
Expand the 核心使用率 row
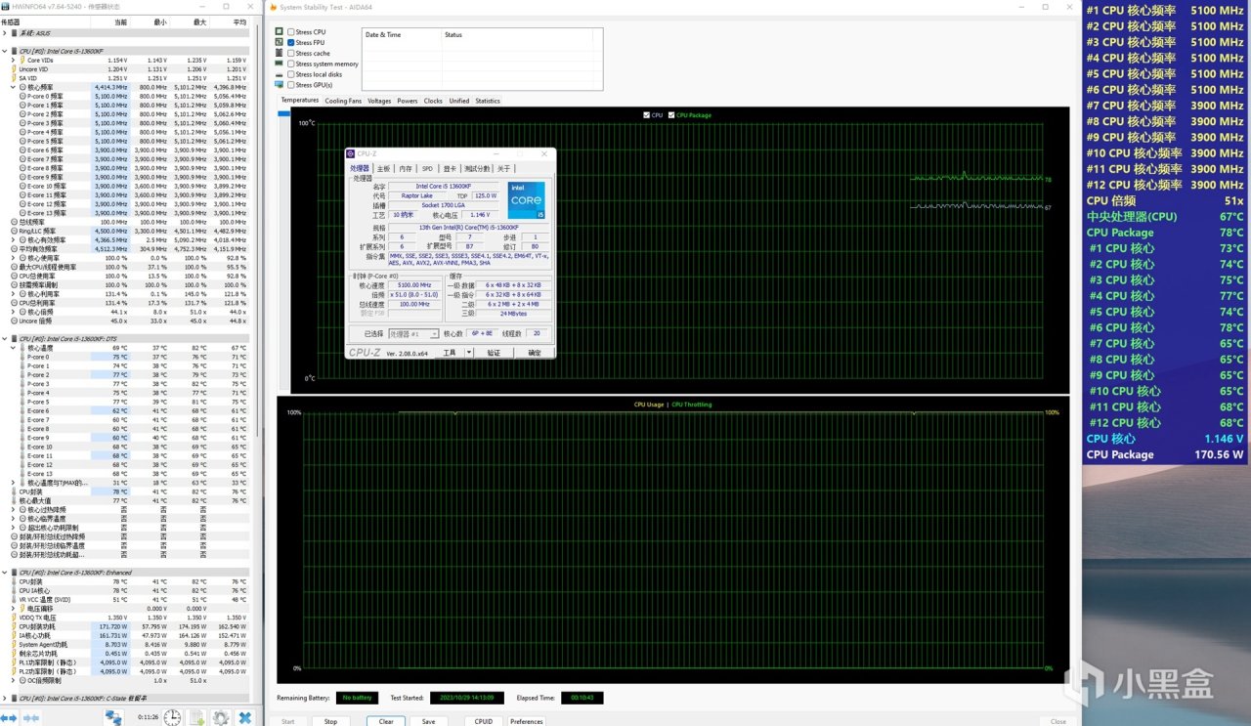click(x=14, y=258)
